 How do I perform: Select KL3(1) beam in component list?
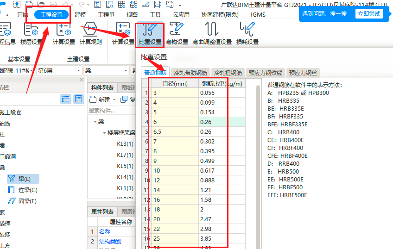point(125,144)
